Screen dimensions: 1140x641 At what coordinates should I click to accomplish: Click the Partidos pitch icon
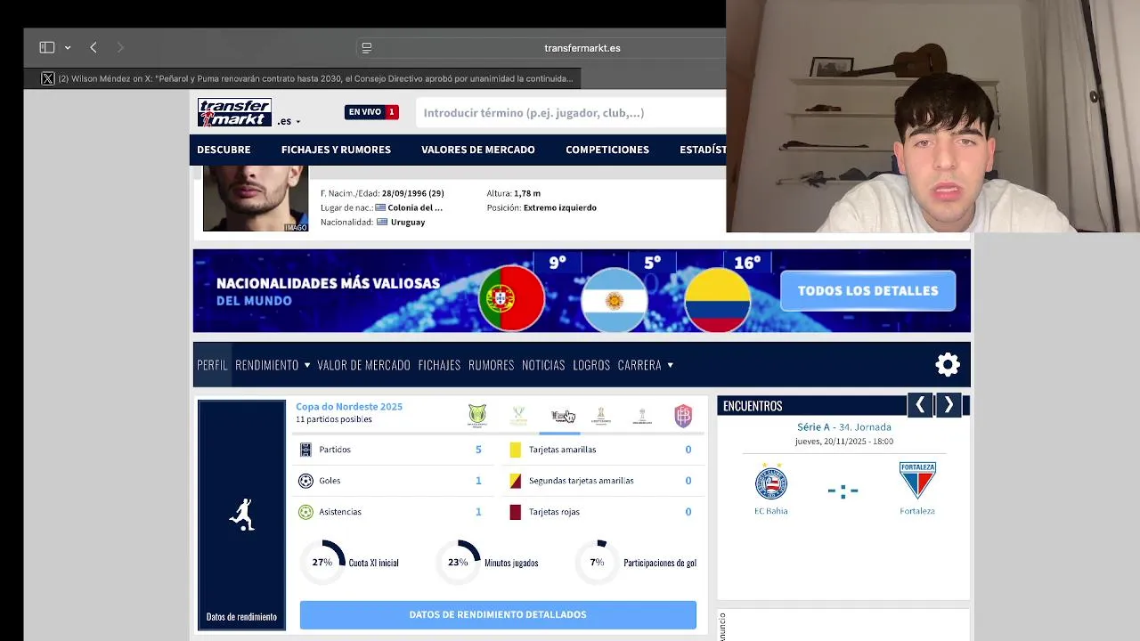click(x=305, y=450)
